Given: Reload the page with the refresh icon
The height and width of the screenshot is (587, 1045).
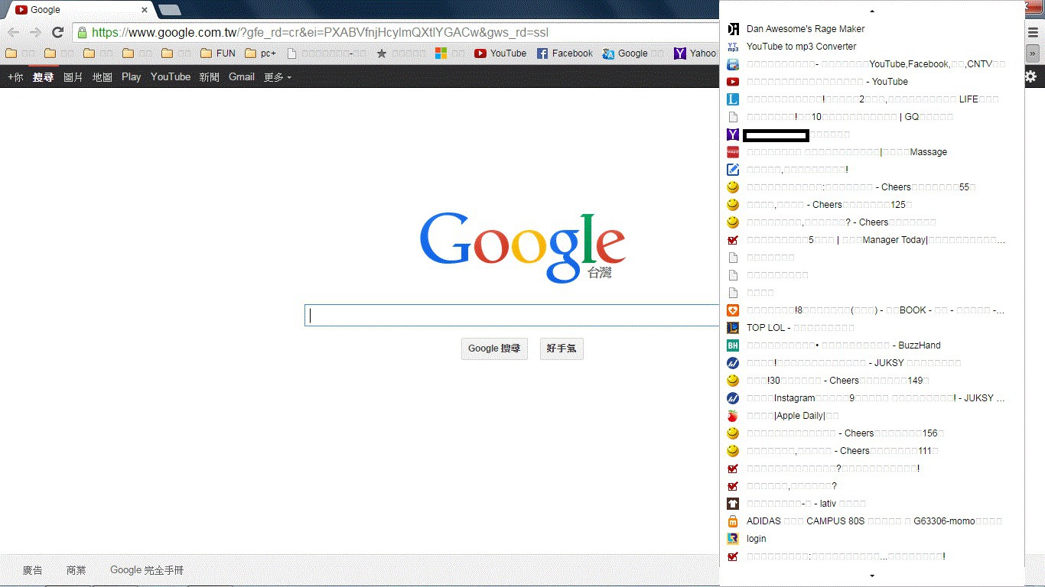Looking at the screenshot, I should 57,32.
